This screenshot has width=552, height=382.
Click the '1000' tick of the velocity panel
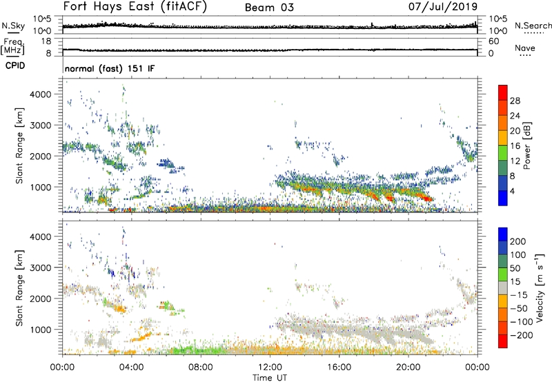click(x=40, y=330)
